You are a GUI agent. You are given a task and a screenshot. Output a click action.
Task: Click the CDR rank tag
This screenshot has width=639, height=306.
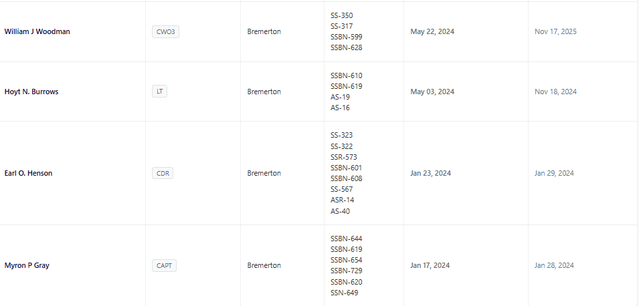(163, 173)
